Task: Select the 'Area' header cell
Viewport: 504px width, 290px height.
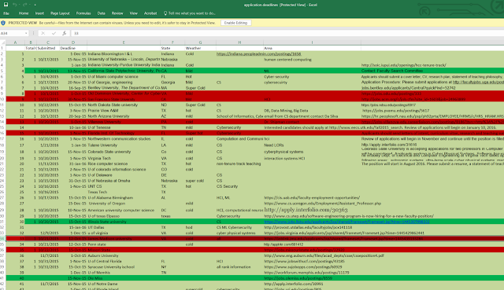Action: pos(312,48)
